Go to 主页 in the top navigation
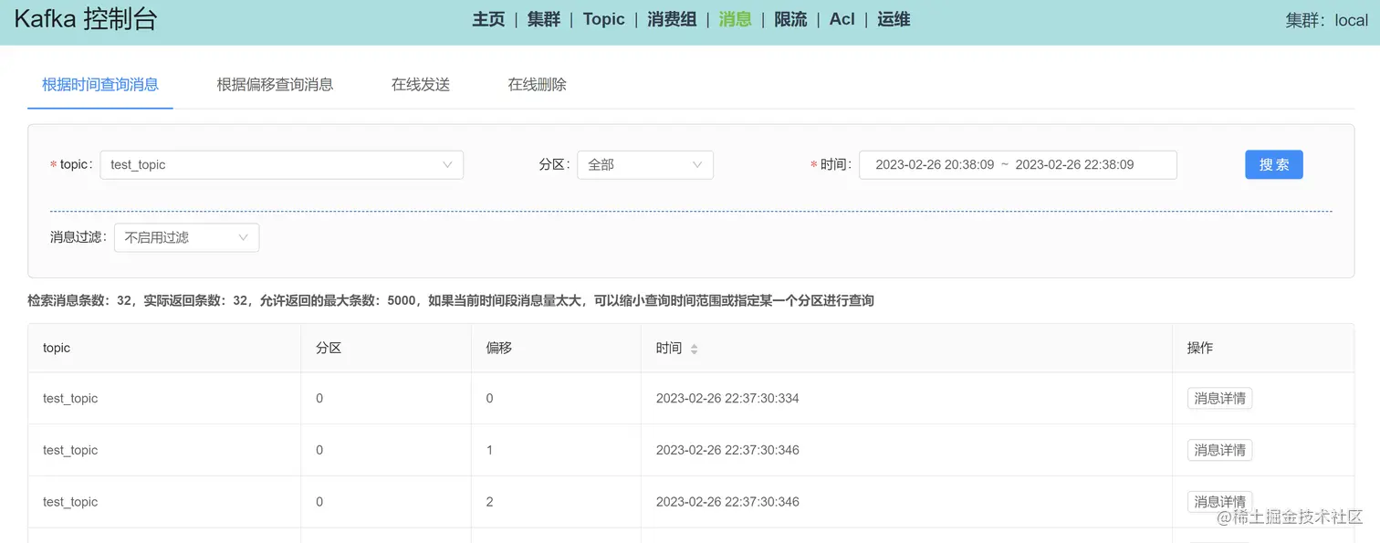The width and height of the screenshot is (1380, 543). (488, 19)
